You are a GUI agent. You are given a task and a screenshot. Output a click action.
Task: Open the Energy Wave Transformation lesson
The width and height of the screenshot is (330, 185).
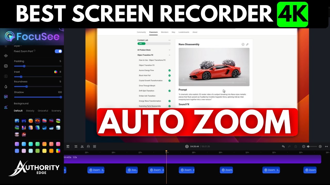[x=150, y=101]
